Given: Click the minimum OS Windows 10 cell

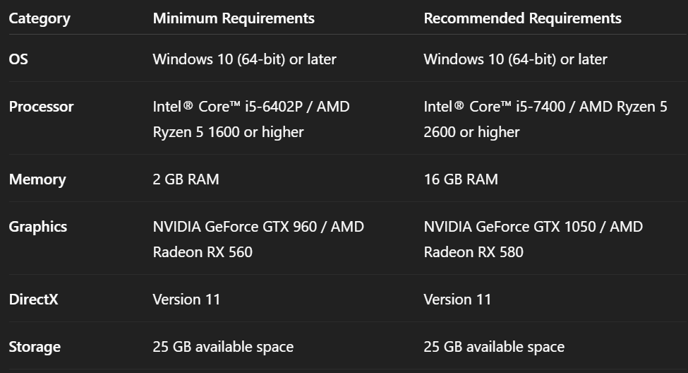Looking at the screenshot, I should point(244,59).
